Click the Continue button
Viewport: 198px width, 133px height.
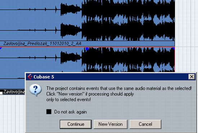point(76,124)
